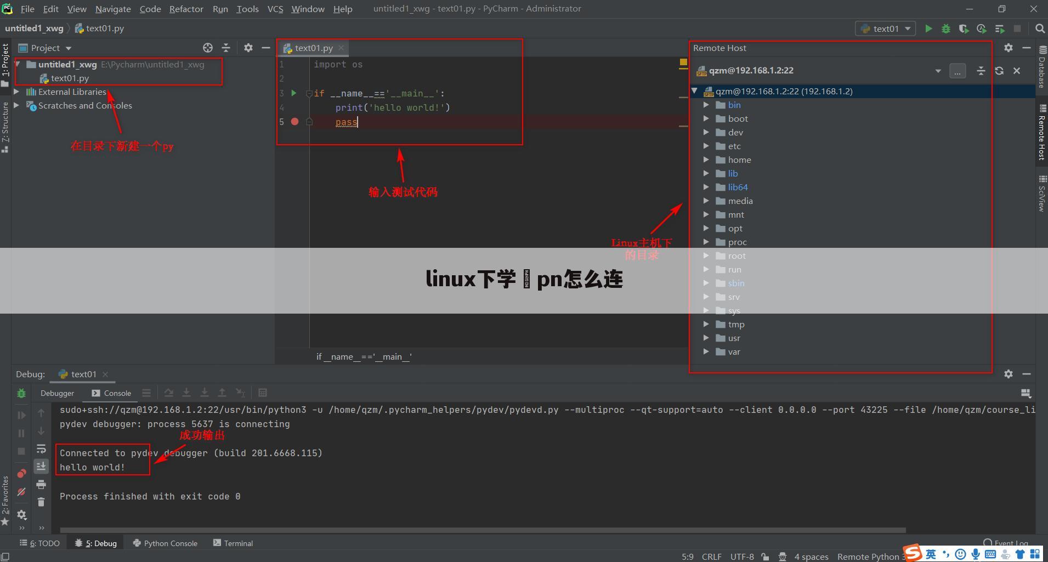Open the Navigate menu
Screen dimensions: 1048x562
coord(113,9)
